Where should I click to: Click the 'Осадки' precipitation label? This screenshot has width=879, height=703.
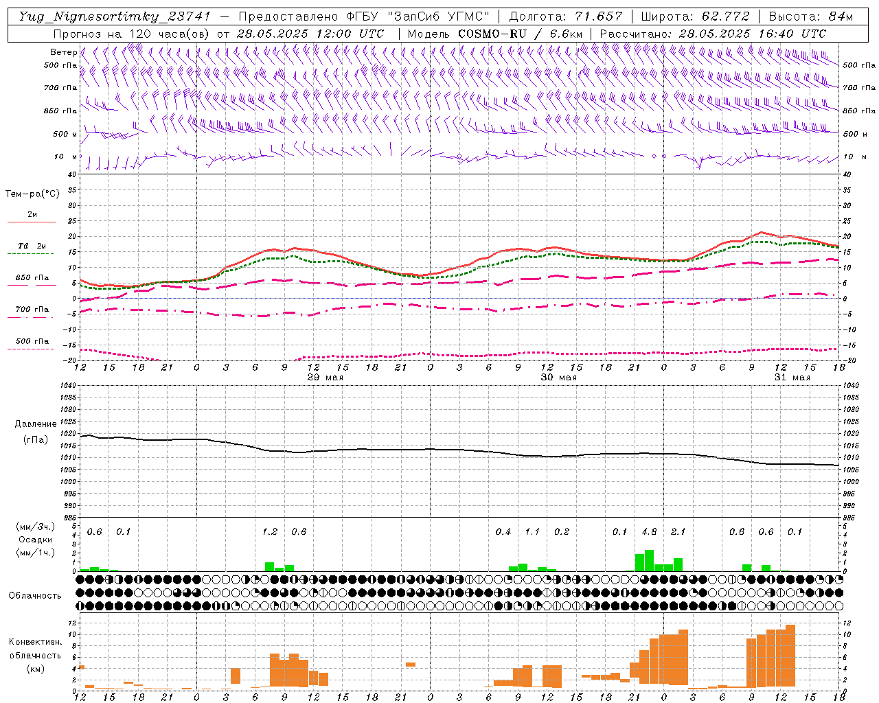pos(35,540)
